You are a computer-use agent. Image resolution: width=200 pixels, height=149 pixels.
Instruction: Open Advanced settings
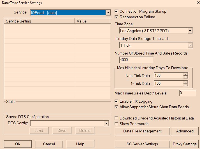pos(185,131)
